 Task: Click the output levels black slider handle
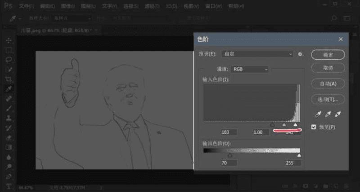pyautogui.click(x=230, y=156)
